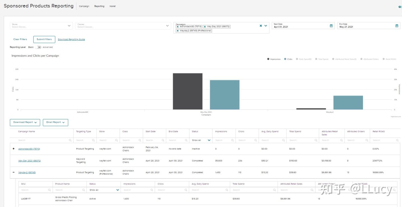
Task: Toggle the Impressions legend series
Action: click(x=274, y=59)
